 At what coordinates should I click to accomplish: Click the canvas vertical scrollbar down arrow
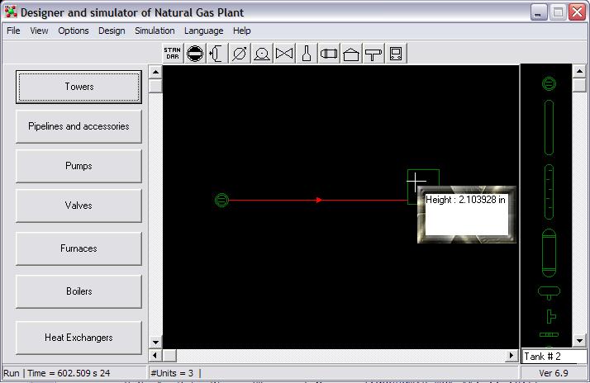156,342
